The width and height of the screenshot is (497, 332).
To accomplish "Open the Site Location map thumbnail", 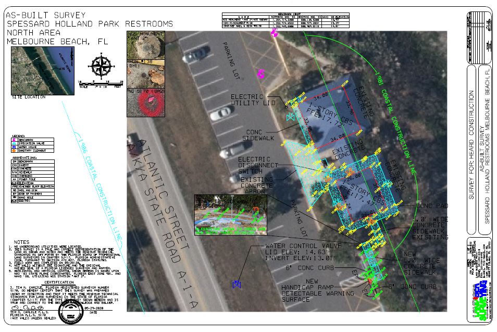I will 43,71.
